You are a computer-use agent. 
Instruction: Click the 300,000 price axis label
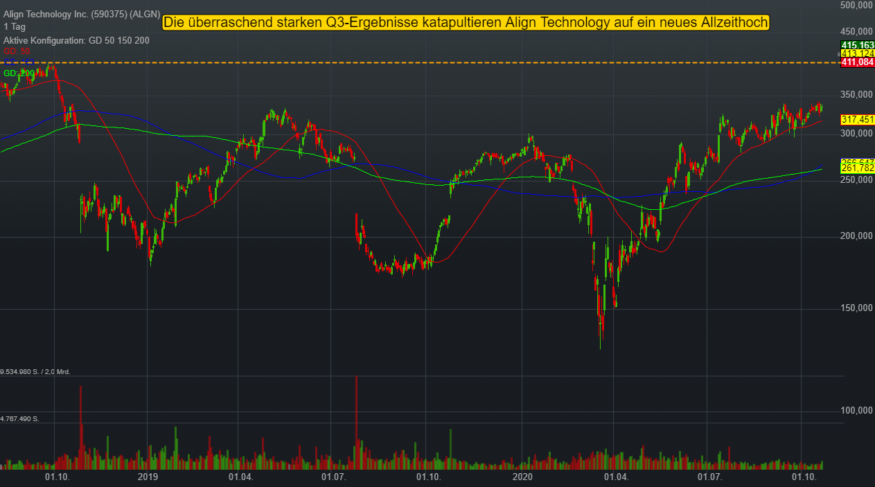856,134
